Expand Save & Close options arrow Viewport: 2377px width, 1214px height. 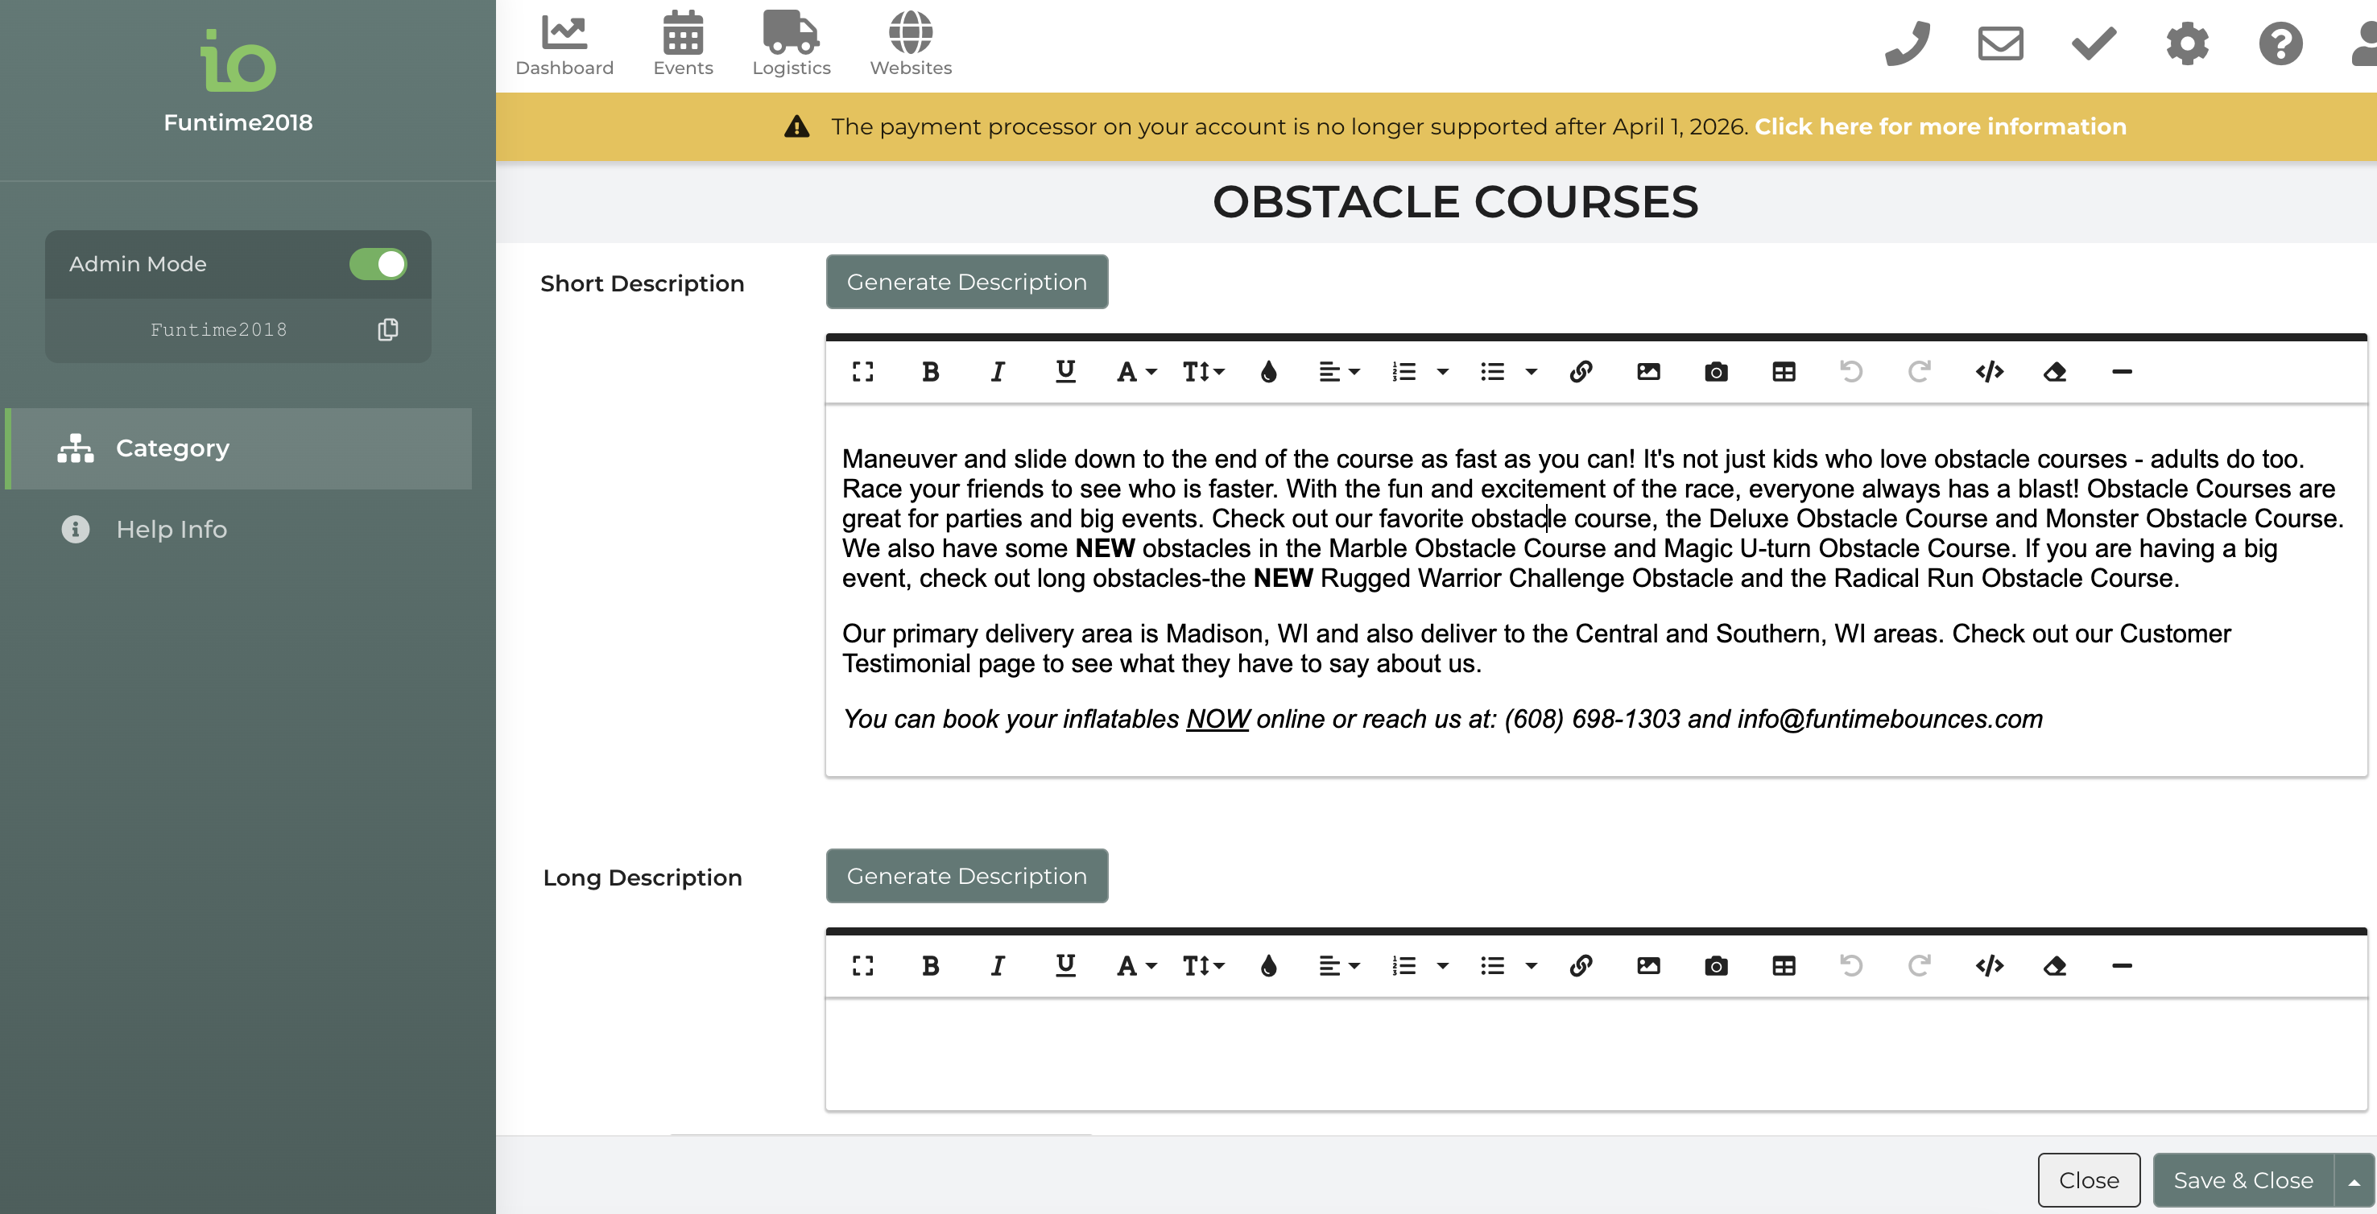pos(2354,1181)
